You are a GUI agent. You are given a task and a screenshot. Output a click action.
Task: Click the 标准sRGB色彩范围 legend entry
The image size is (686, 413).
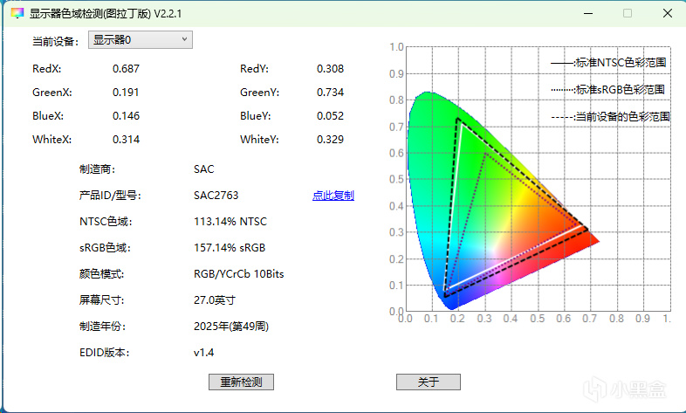[x=607, y=90]
